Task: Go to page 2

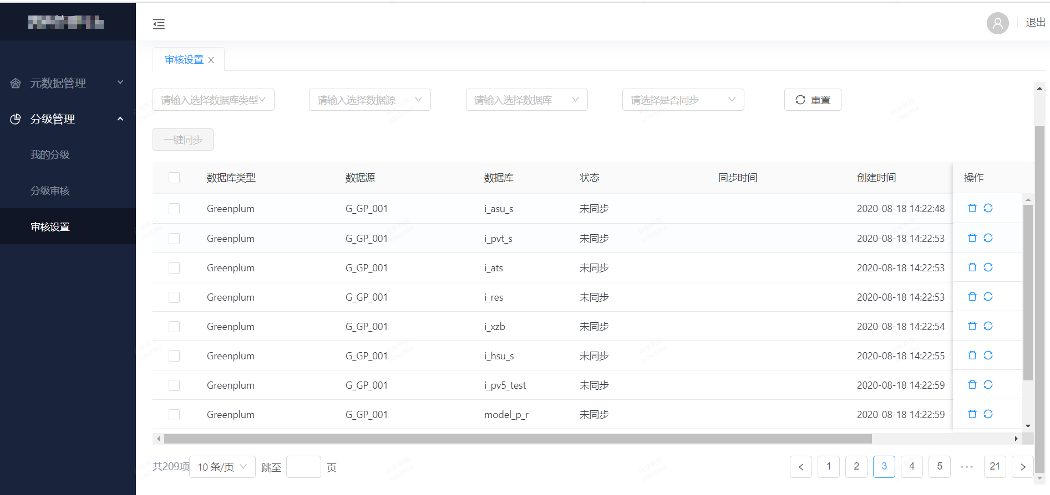Action: click(x=856, y=467)
